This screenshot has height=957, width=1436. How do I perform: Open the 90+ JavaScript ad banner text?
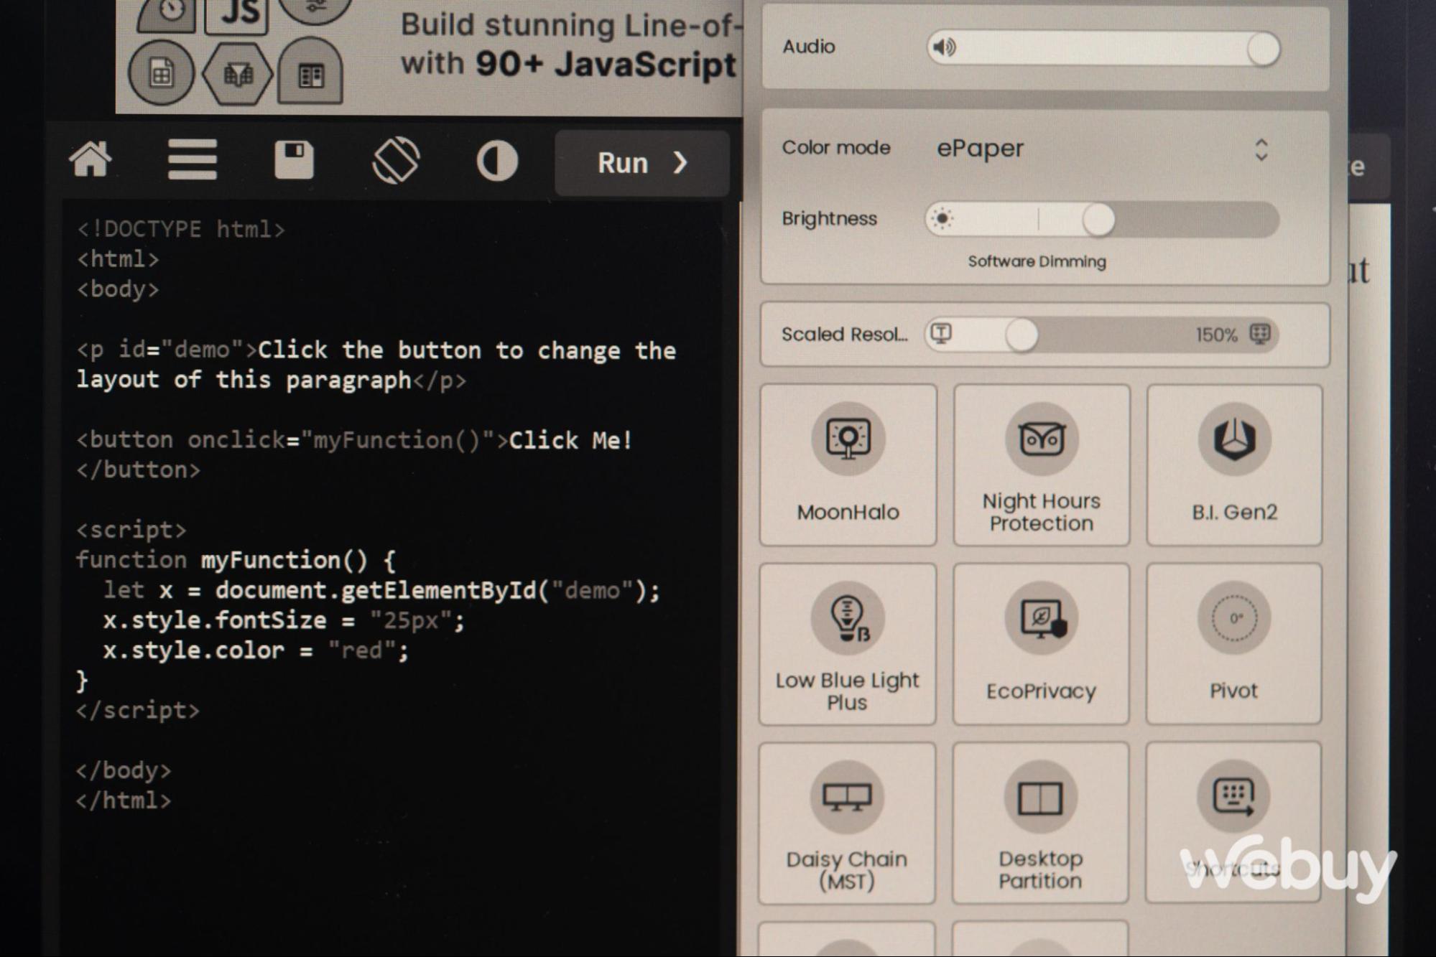click(x=569, y=45)
